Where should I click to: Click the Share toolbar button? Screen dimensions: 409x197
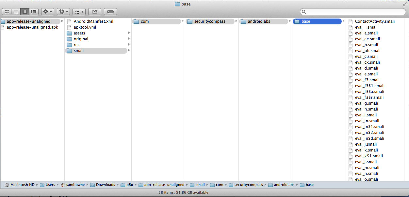point(95,12)
